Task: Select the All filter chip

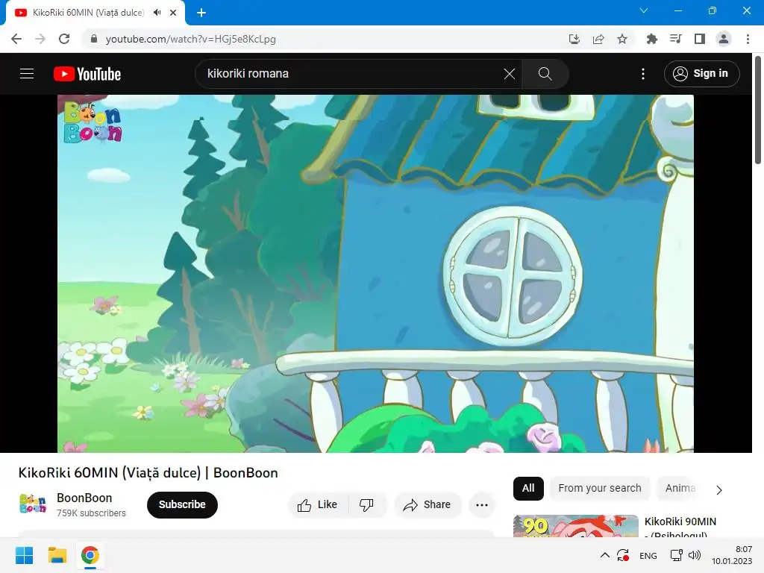Action: point(528,488)
